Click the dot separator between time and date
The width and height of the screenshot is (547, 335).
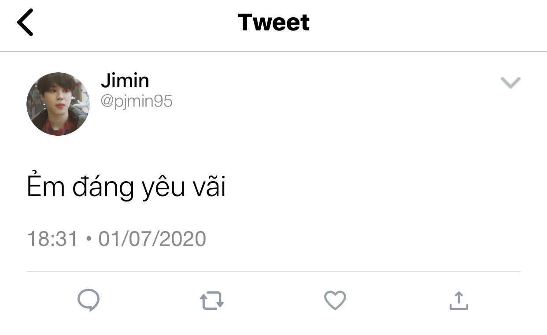(x=89, y=239)
